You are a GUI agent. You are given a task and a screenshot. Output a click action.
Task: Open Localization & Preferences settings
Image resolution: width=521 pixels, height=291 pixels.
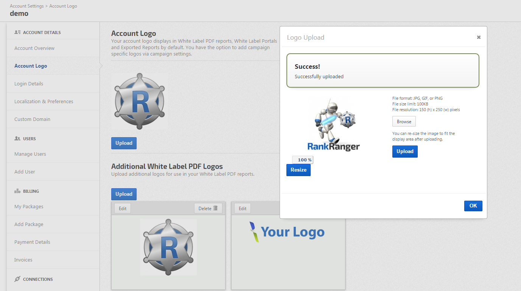tap(44, 101)
